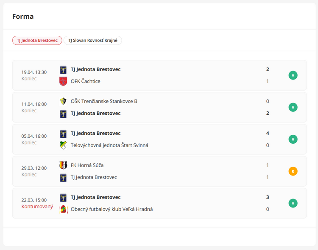The image size is (318, 250).
Task: Click Brestovec crest in 19.04. match
Action: pyautogui.click(x=63, y=70)
